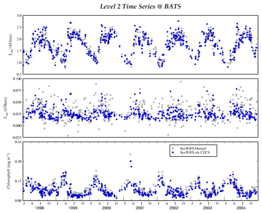Select the SeaWiFS ala CZCS legend label
262x213 pixels.
195,153
